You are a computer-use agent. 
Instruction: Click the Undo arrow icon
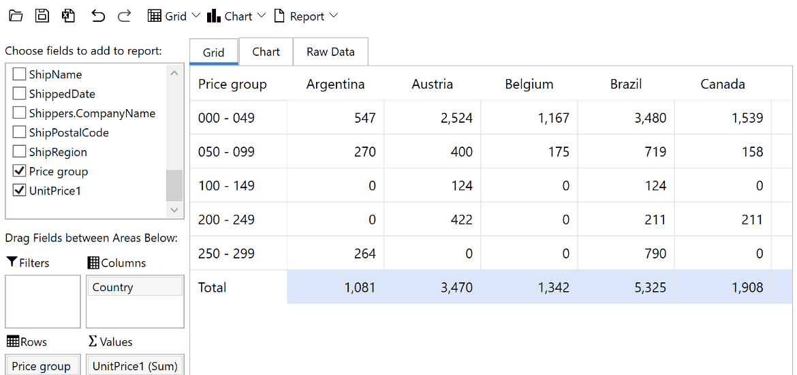[x=98, y=16]
